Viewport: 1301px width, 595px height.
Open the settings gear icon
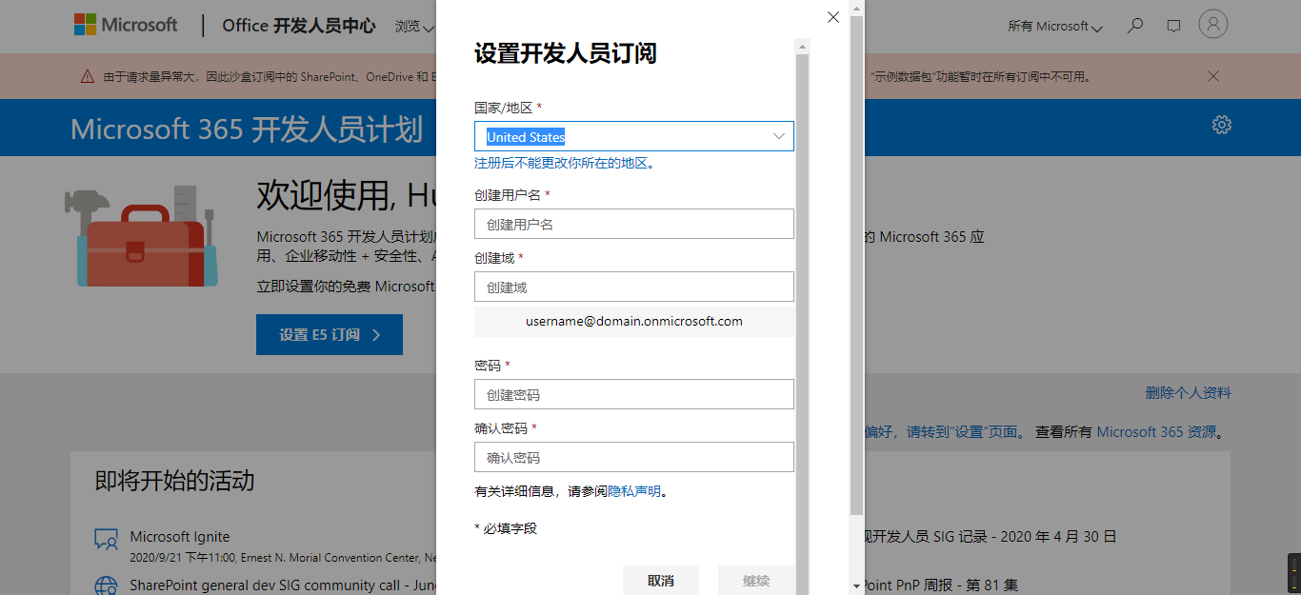click(x=1222, y=125)
